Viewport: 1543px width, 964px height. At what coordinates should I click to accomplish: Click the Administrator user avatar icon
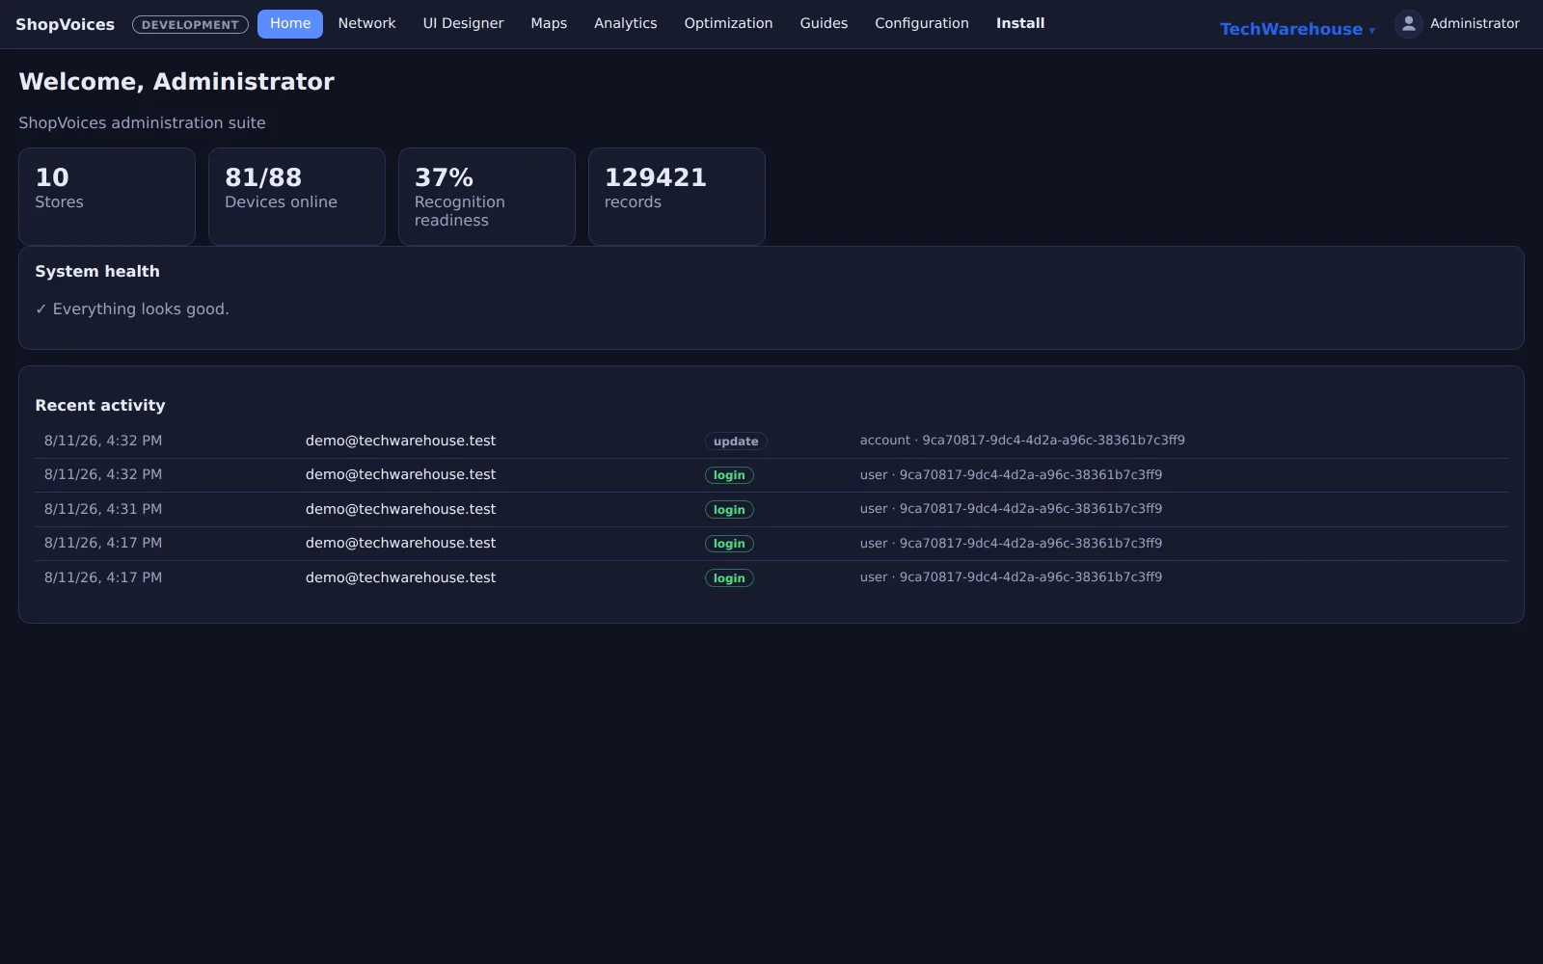coord(1408,24)
